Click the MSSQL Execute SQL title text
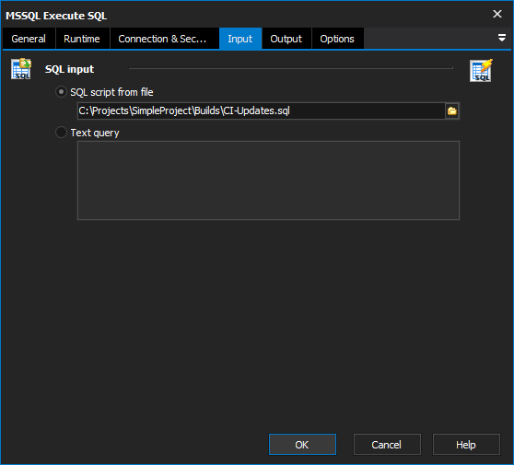This screenshot has width=514, height=465. (56, 16)
